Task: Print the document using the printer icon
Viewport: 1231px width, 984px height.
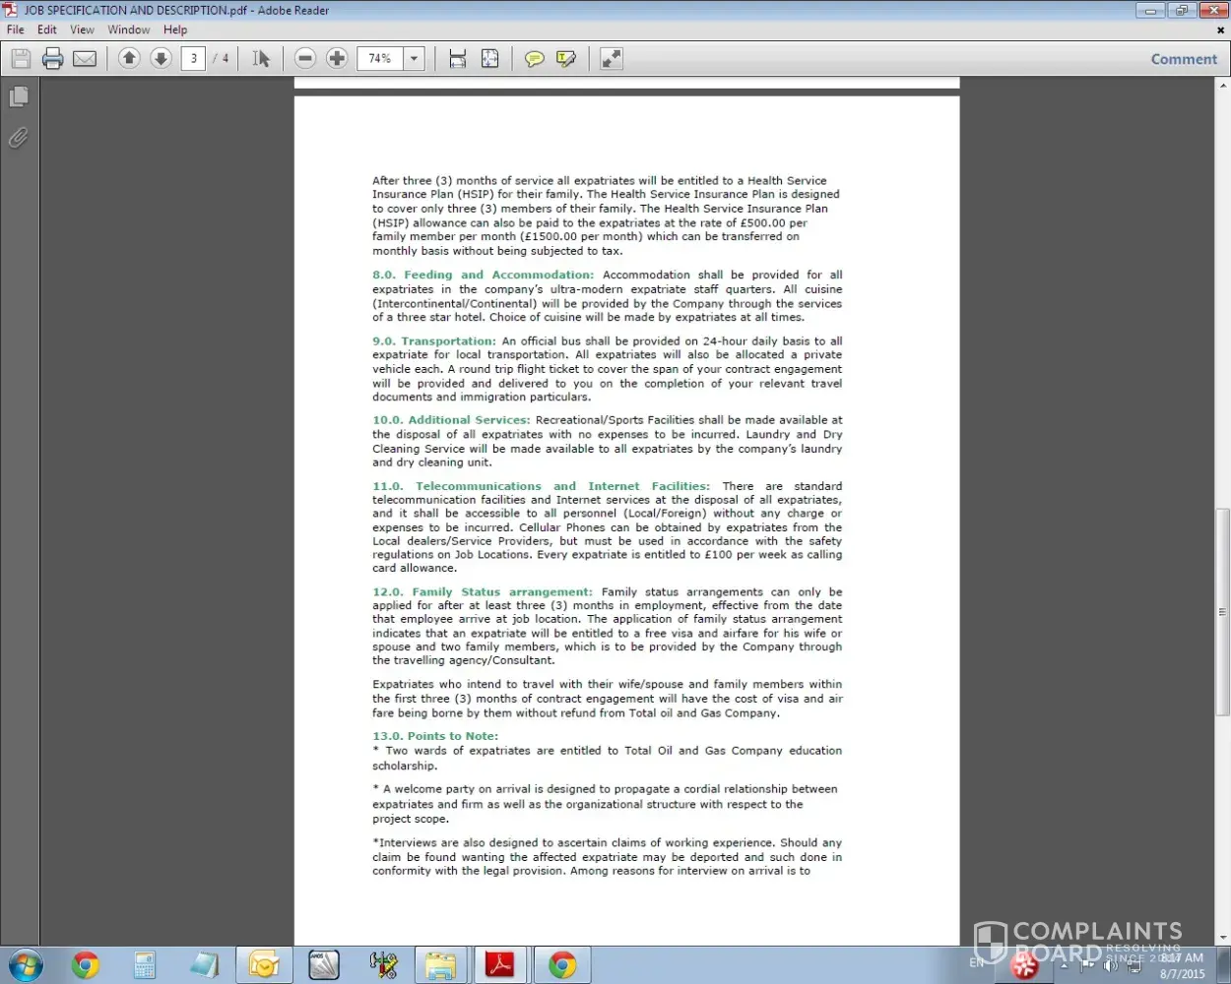Action: 53,59
